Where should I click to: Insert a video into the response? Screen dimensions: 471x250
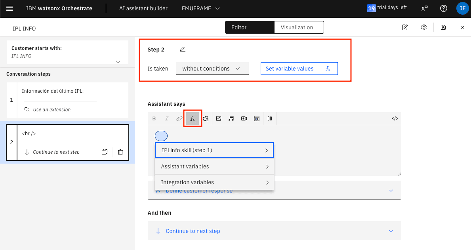[244, 118]
